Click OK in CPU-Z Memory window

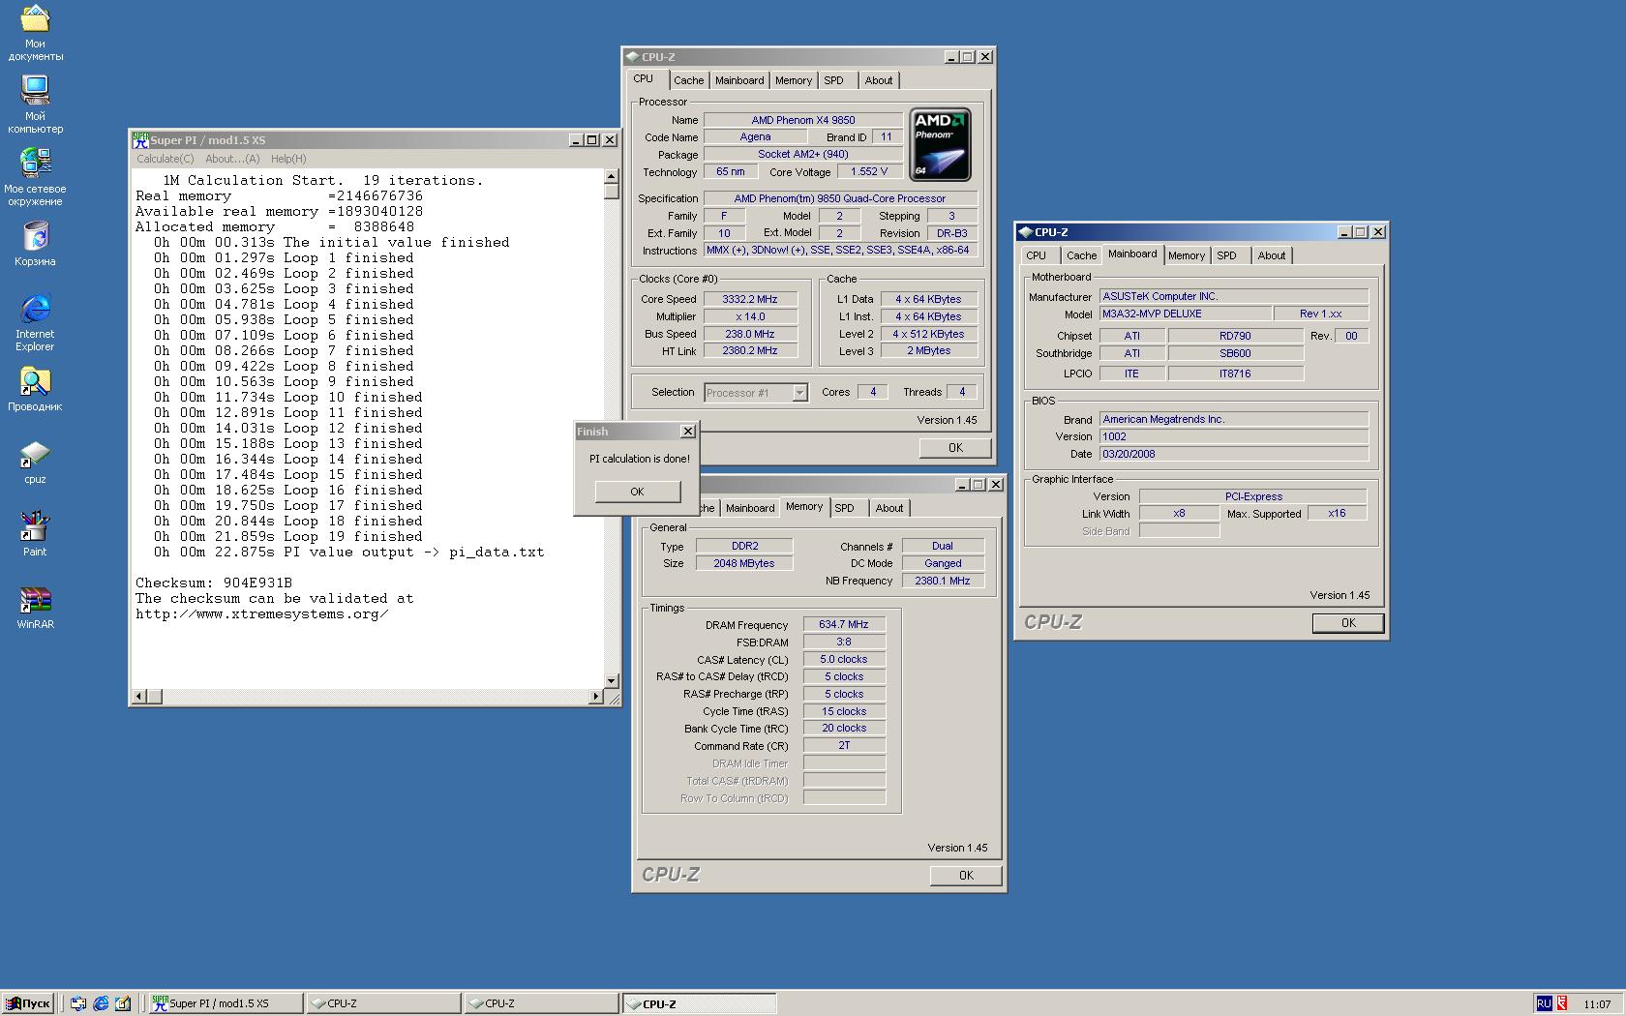(966, 875)
